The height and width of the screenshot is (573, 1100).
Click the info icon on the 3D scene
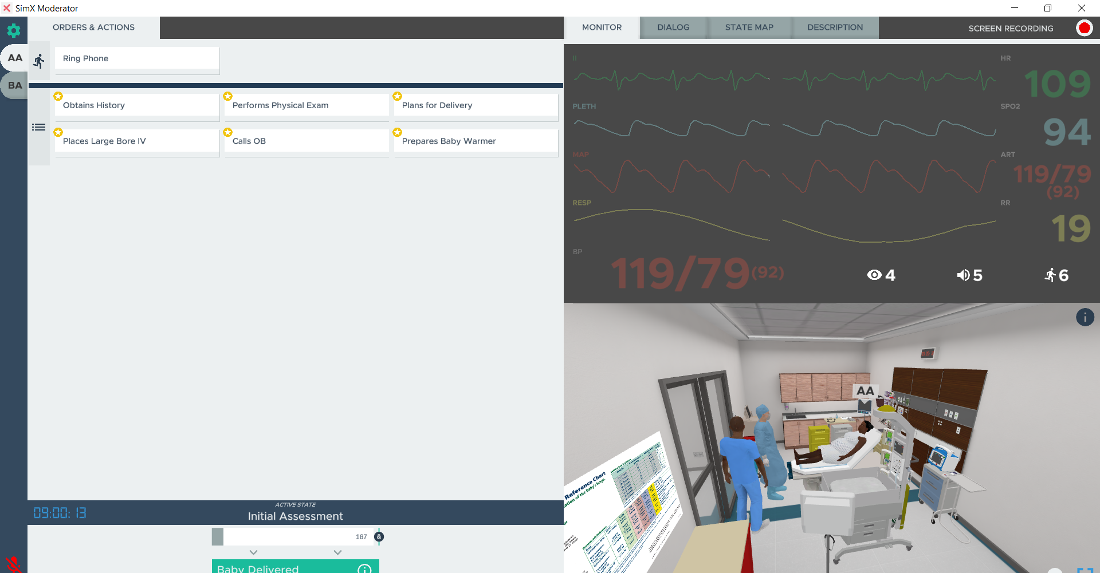(1085, 317)
